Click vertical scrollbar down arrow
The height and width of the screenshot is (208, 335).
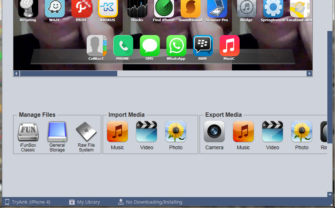pos(330,194)
